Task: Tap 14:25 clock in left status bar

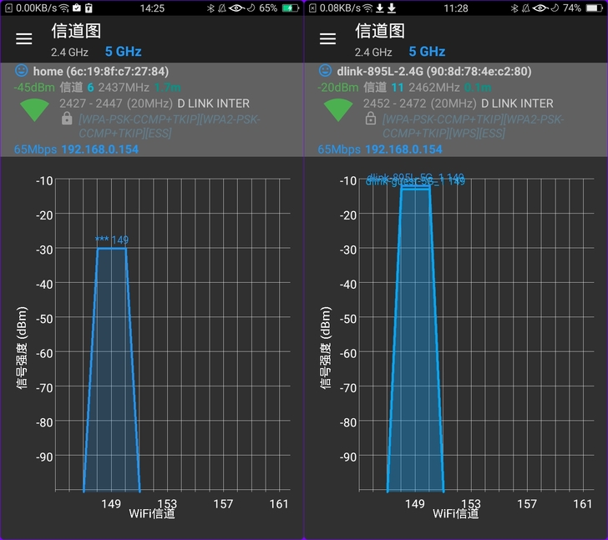Action: pyautogui.click(x=152, y=8)
